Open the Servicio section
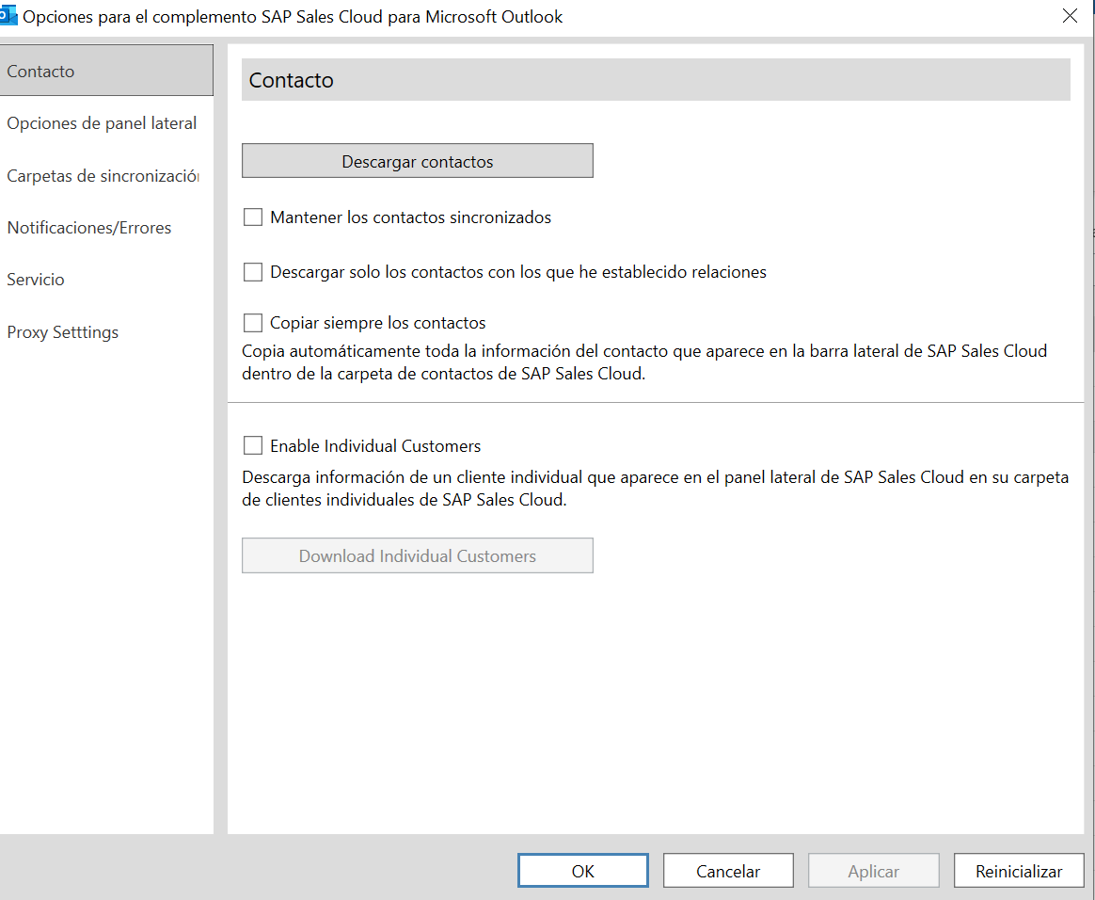1095x900 pixels. (36, 280)
